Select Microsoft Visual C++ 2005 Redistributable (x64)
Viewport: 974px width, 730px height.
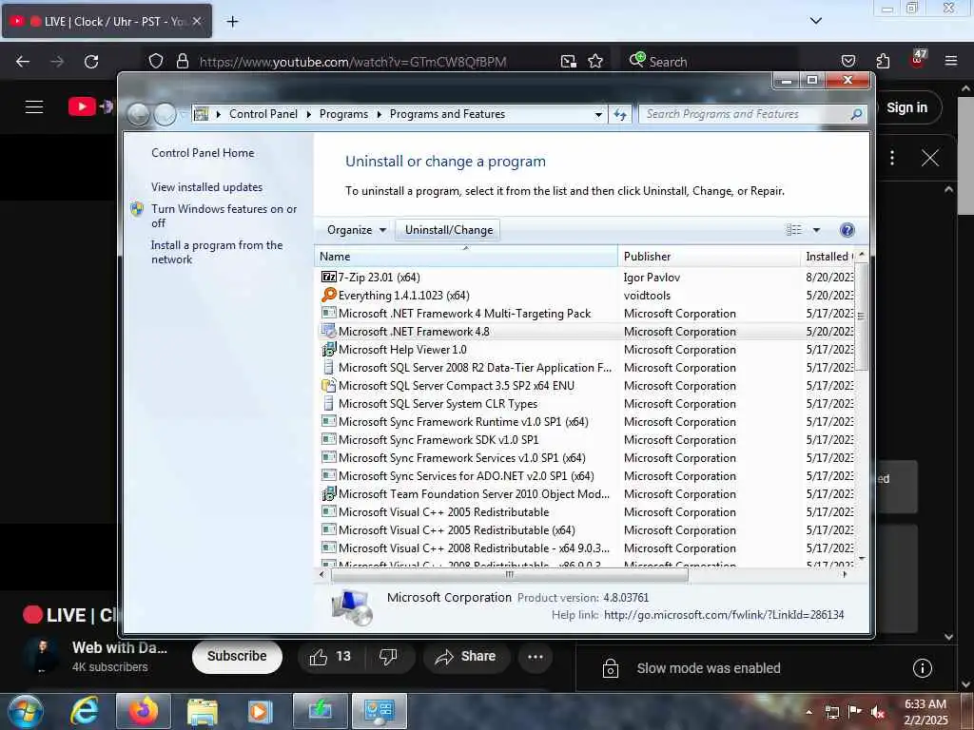pyautogui.click(x=585, y=530)
